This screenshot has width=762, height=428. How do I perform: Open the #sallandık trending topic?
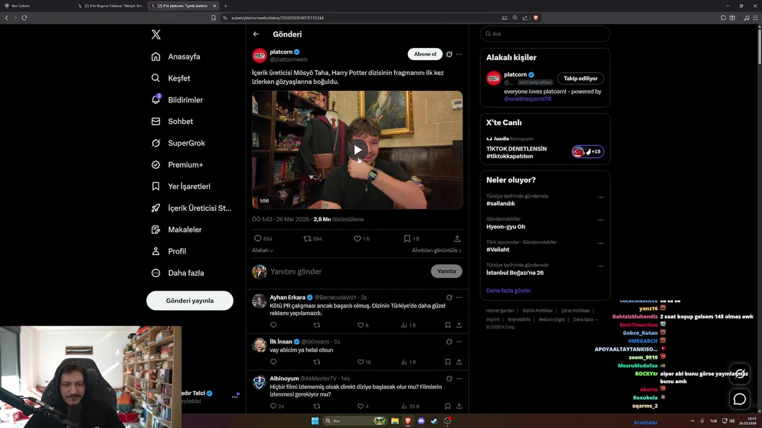coord(501,203)
